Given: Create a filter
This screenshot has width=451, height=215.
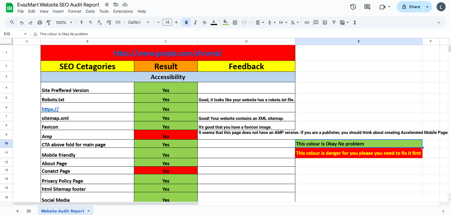Looking at the screenshot, I should (x=334, y=23).
